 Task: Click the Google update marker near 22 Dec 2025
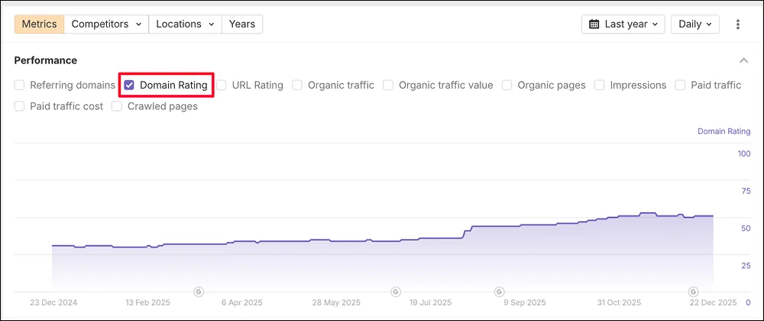pos(694,291)
